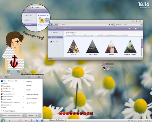This screenshot has height=122, width=152.
Task: Open the VLC cone taskbar icon
Action: point(31,120)
